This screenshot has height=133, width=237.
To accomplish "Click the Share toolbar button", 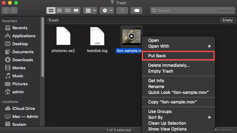I will (x=122, y=10).
